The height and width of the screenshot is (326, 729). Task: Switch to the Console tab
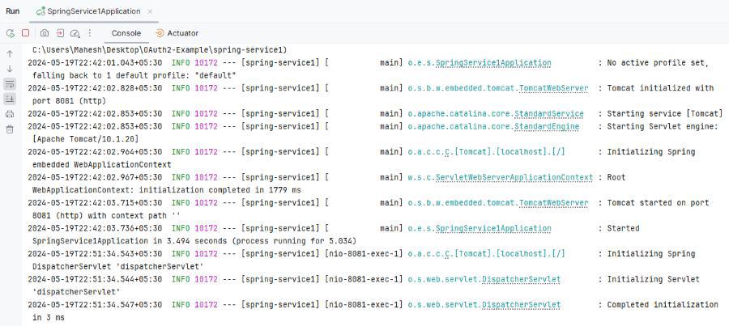[126, 33]
